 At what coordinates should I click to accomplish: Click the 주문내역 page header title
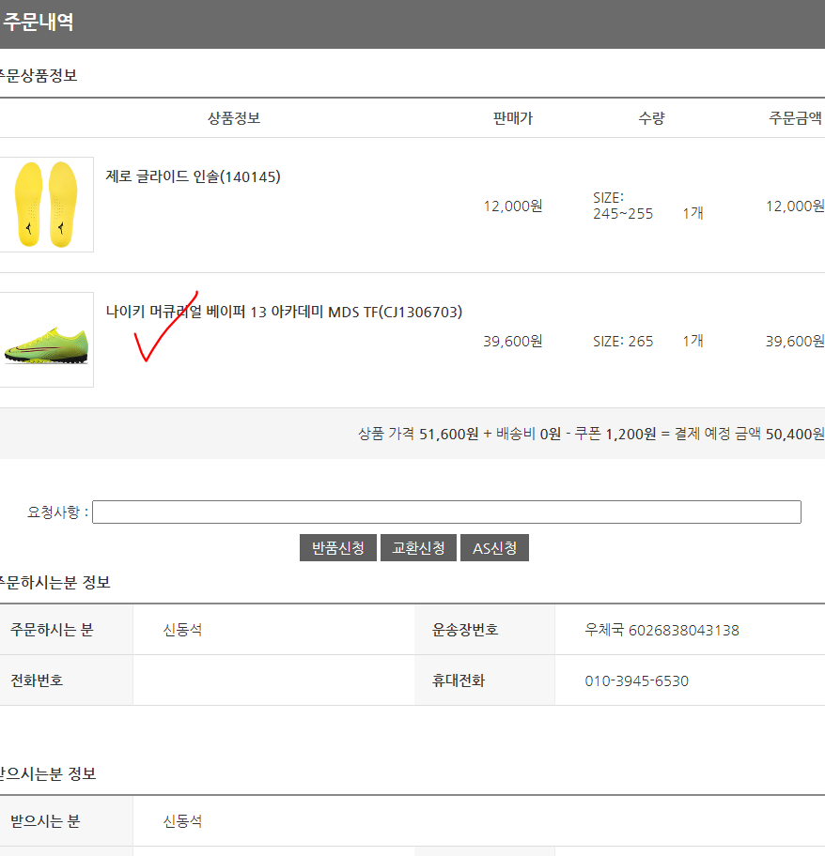point(38,23)
